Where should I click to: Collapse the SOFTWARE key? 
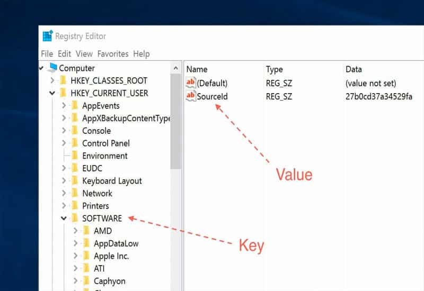coord(64,219)
